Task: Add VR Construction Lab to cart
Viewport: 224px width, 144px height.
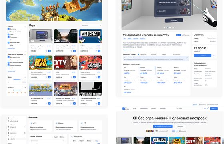Action: point(50,104)
